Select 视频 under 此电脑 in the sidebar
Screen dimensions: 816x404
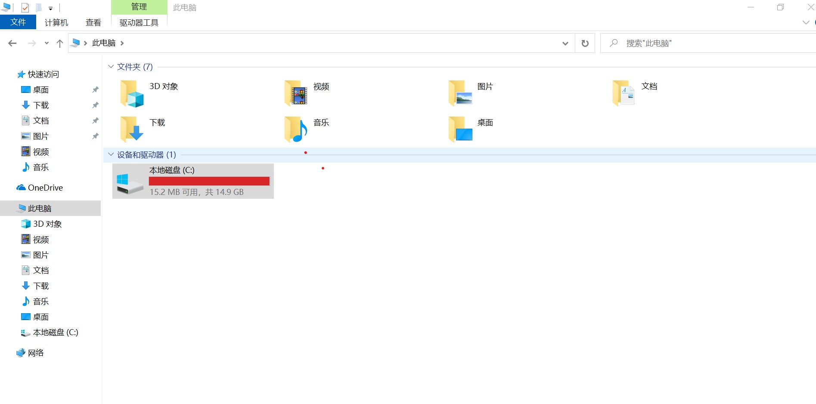(x=35, y=239)
